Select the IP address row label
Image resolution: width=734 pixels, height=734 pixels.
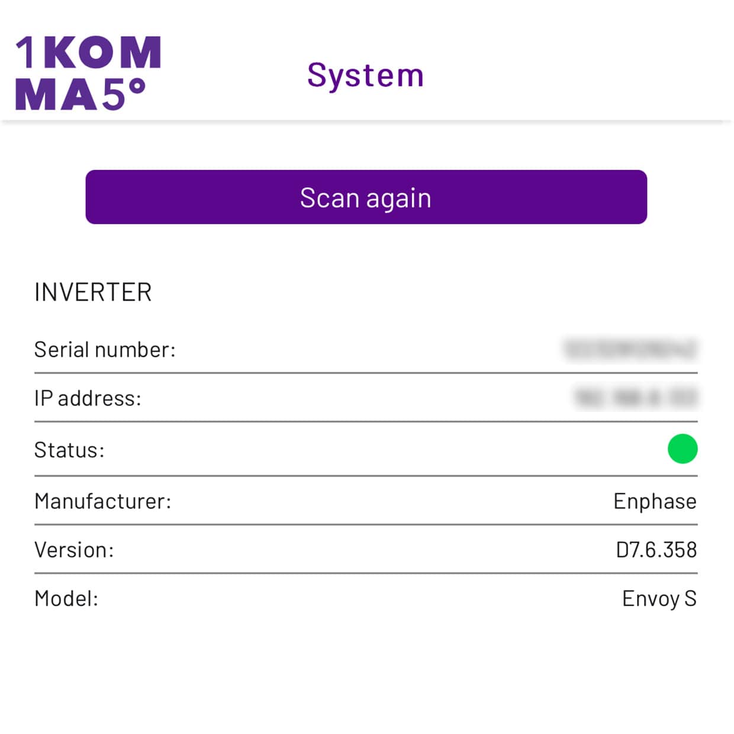(x=88, y=398)
